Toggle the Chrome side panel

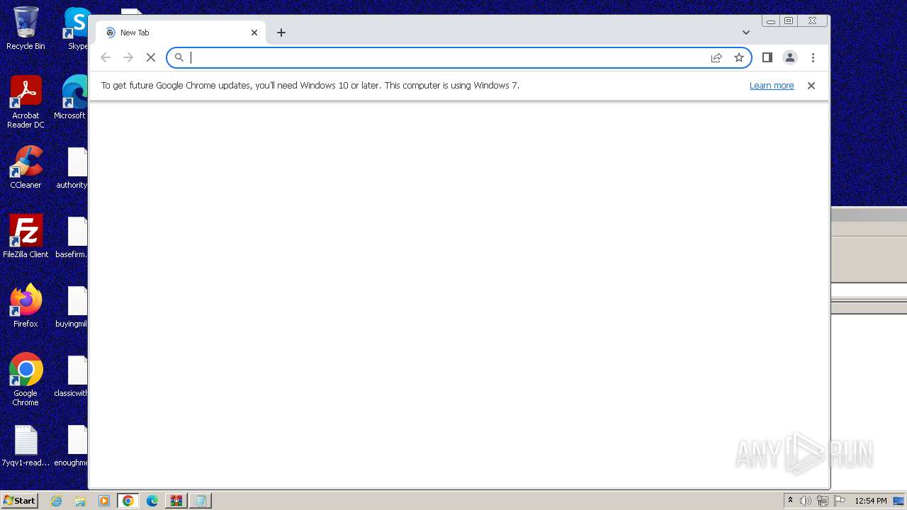(767, 57)
